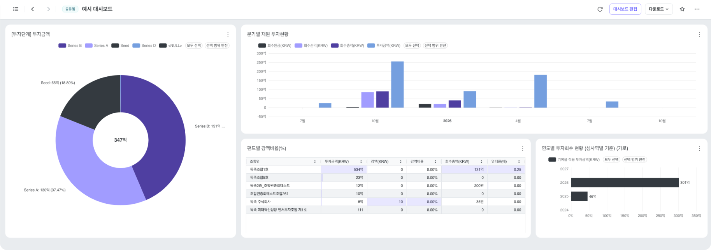Sort table by 투자금액(KRW) column arrows

(361, 162)
